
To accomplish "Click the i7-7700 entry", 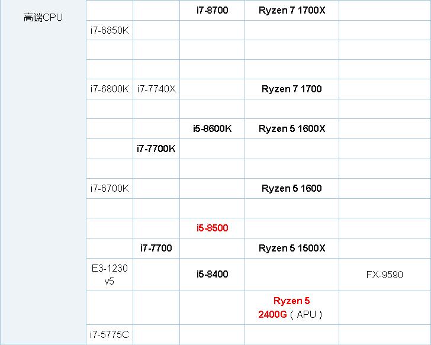I will [156, 248].
